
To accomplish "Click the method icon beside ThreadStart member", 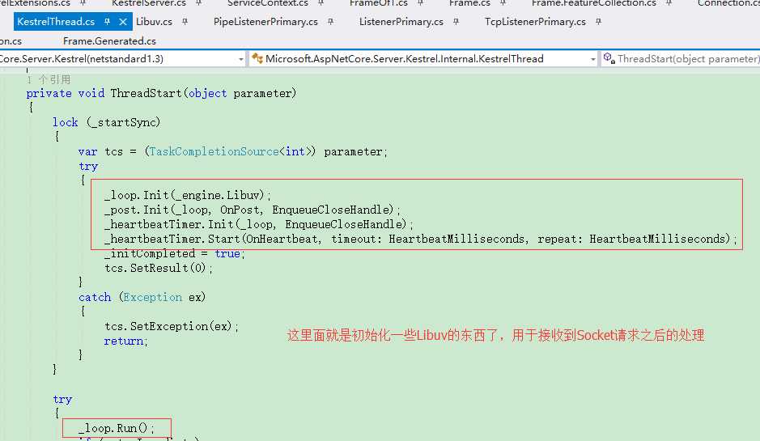I will [609, 58].
